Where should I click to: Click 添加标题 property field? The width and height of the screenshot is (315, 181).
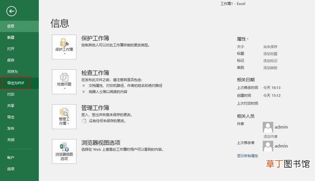(x=270, y=54)
